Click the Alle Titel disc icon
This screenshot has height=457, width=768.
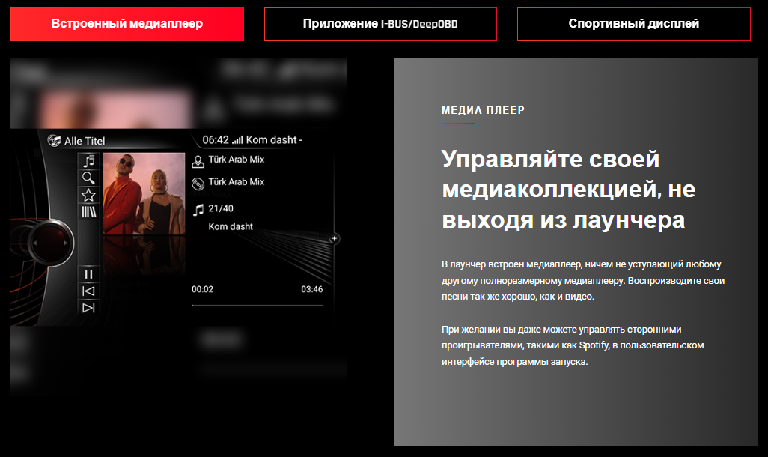tap(54, 141)
